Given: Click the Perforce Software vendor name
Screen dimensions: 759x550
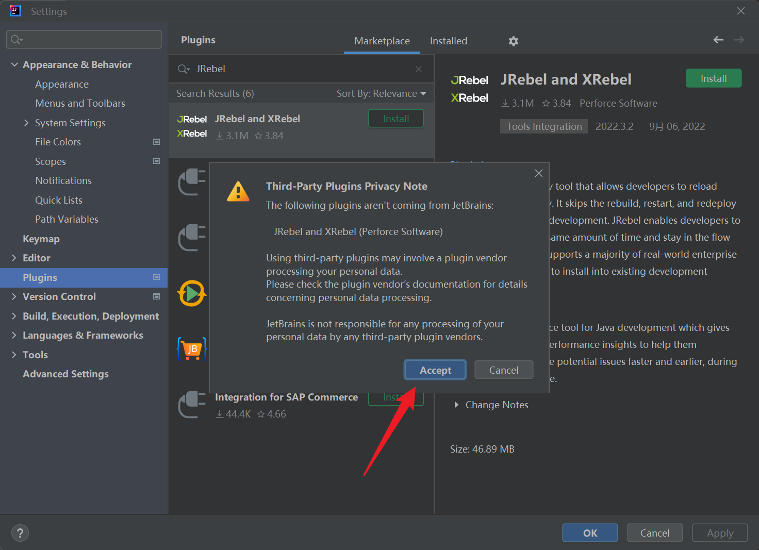Looking at the screenshot, I should [x=618, y=103].
